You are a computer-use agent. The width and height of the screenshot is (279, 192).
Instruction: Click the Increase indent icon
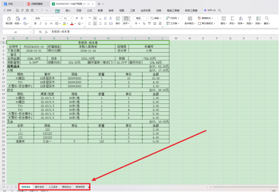click(111, 18)
